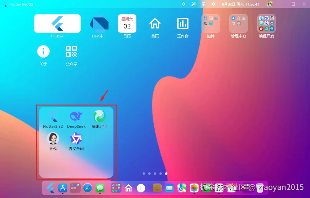
Task: Open the Flutter desktop app tile
Action: pos(57,24)
